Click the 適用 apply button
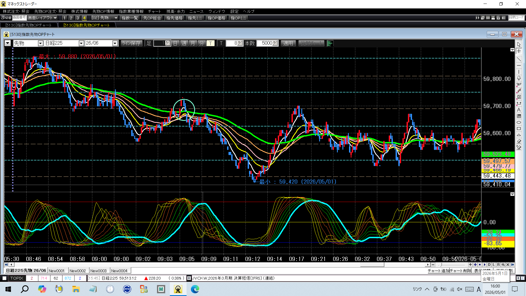 (288, 43)
